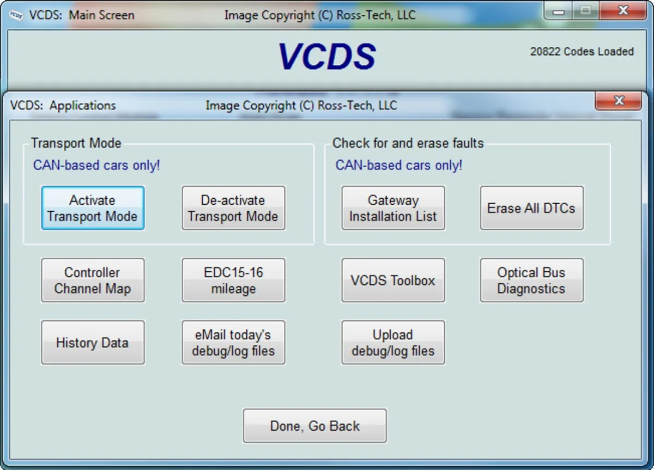Erase All DTCs
This screenshot has height=470, width=654.
point(531,208)
